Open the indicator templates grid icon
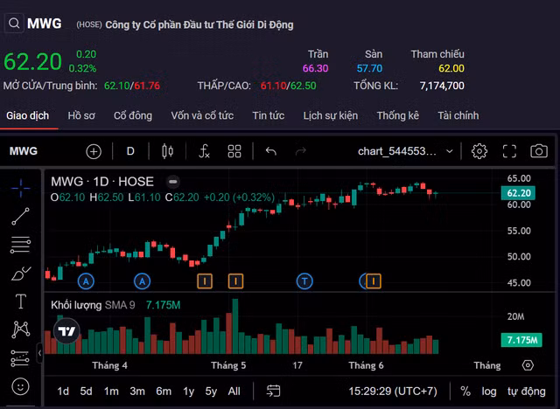The width and height of the screenshot is (560, 409). 234,151
